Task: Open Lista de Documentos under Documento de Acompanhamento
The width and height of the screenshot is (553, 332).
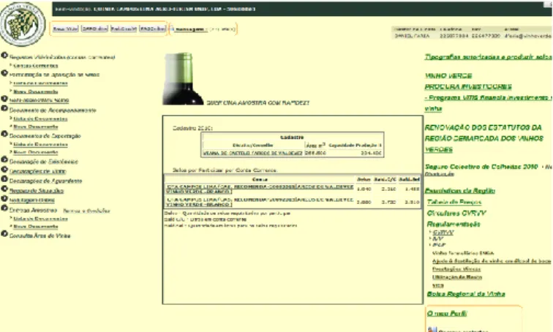Action: coord(40,118)
